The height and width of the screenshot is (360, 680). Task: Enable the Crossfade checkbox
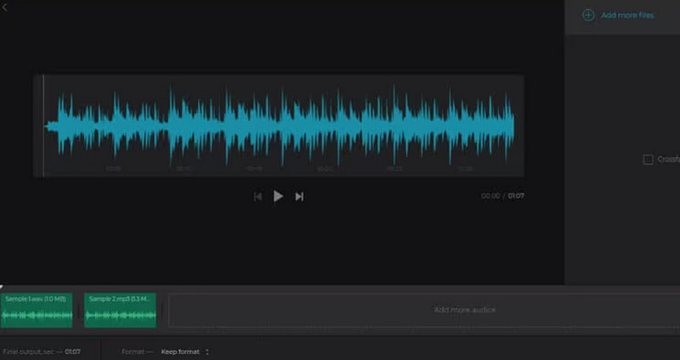[x=648, y=159]
